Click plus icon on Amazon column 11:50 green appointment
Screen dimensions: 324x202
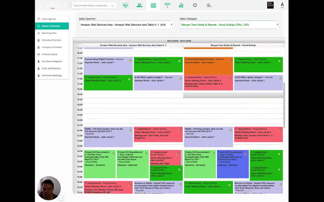click(x=129, y=79)
